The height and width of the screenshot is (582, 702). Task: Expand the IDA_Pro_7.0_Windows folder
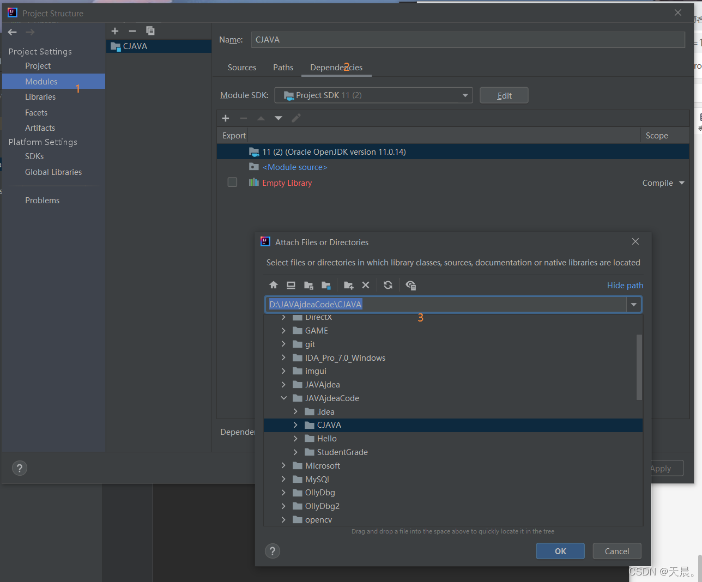tap(283, 357)
